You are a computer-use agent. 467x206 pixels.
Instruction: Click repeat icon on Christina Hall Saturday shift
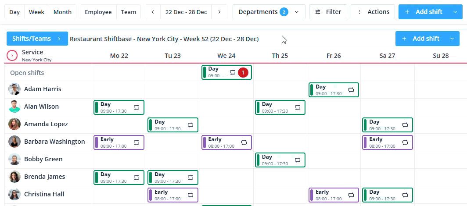405,195
